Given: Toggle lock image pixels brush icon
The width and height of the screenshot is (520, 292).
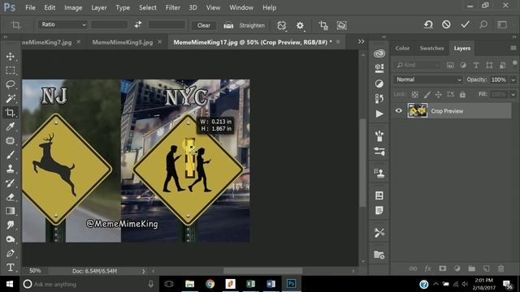Looking at the screenshot, I should tap(427, 94).
